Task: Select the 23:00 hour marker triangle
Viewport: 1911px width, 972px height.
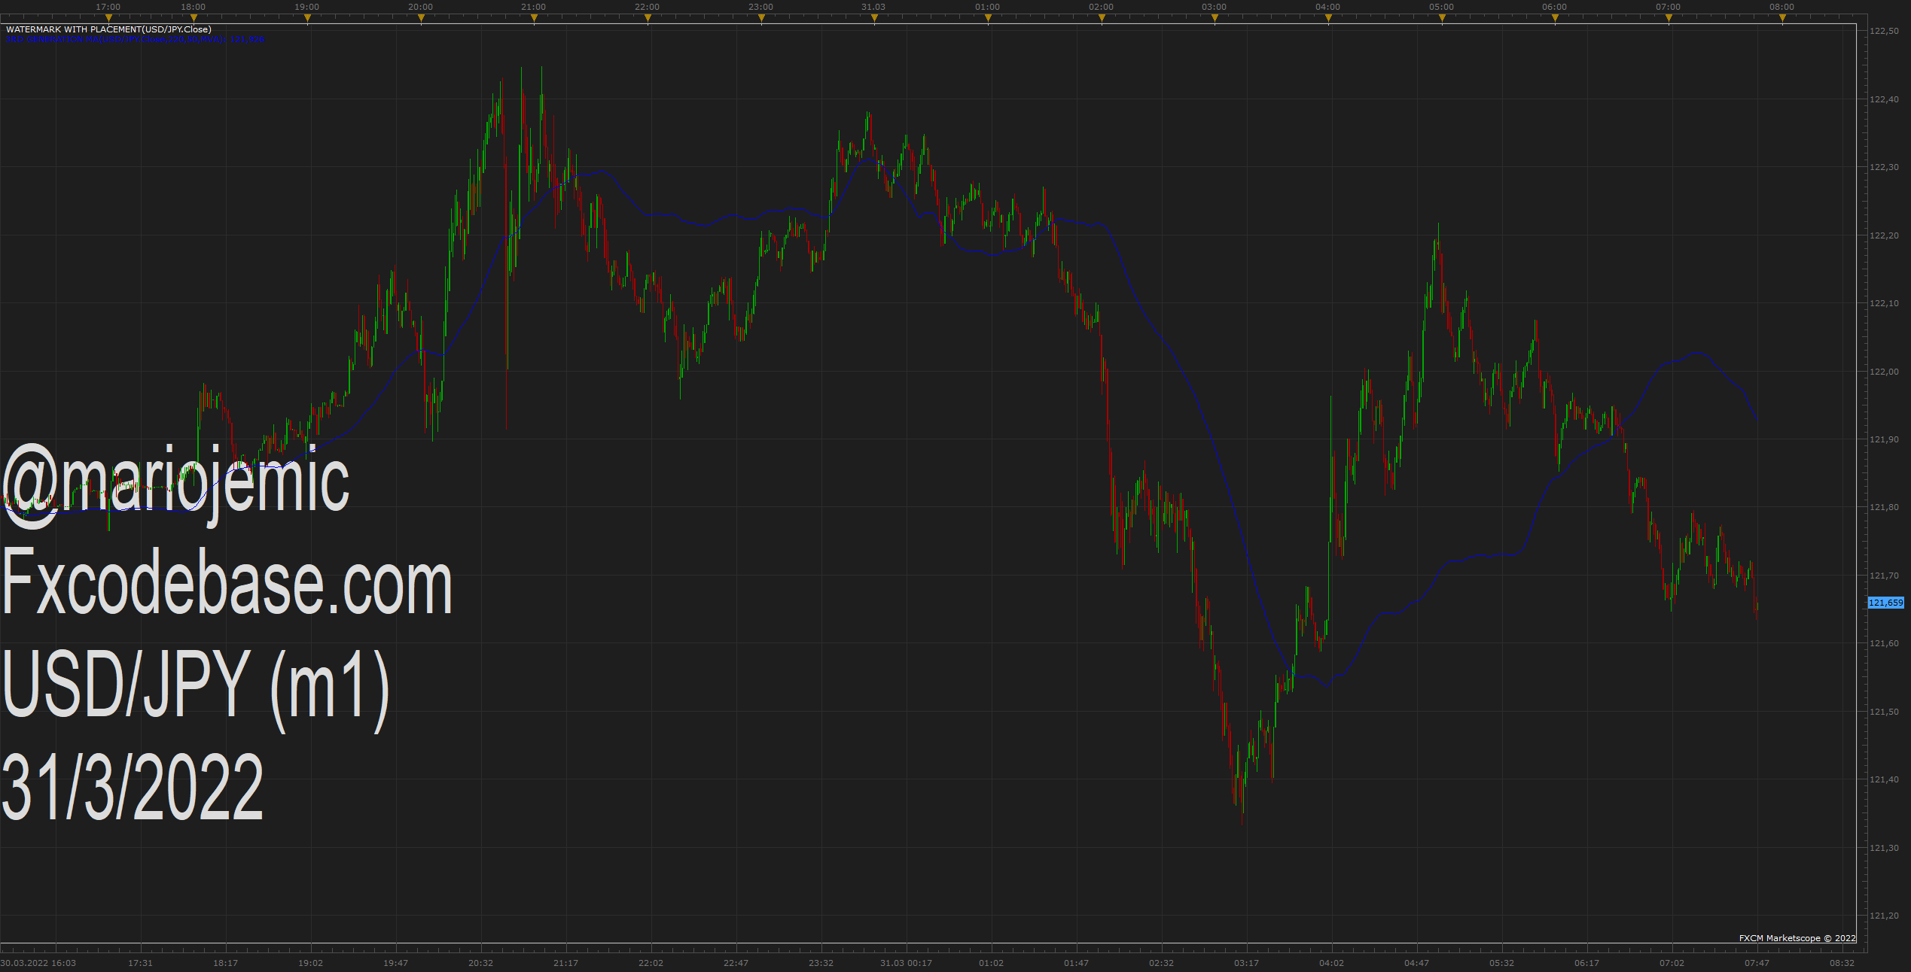Action: (761, 17)
